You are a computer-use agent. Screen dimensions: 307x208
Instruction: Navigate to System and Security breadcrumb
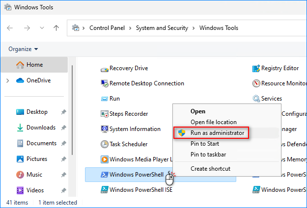pyautogui.click(x=162, y=28)
